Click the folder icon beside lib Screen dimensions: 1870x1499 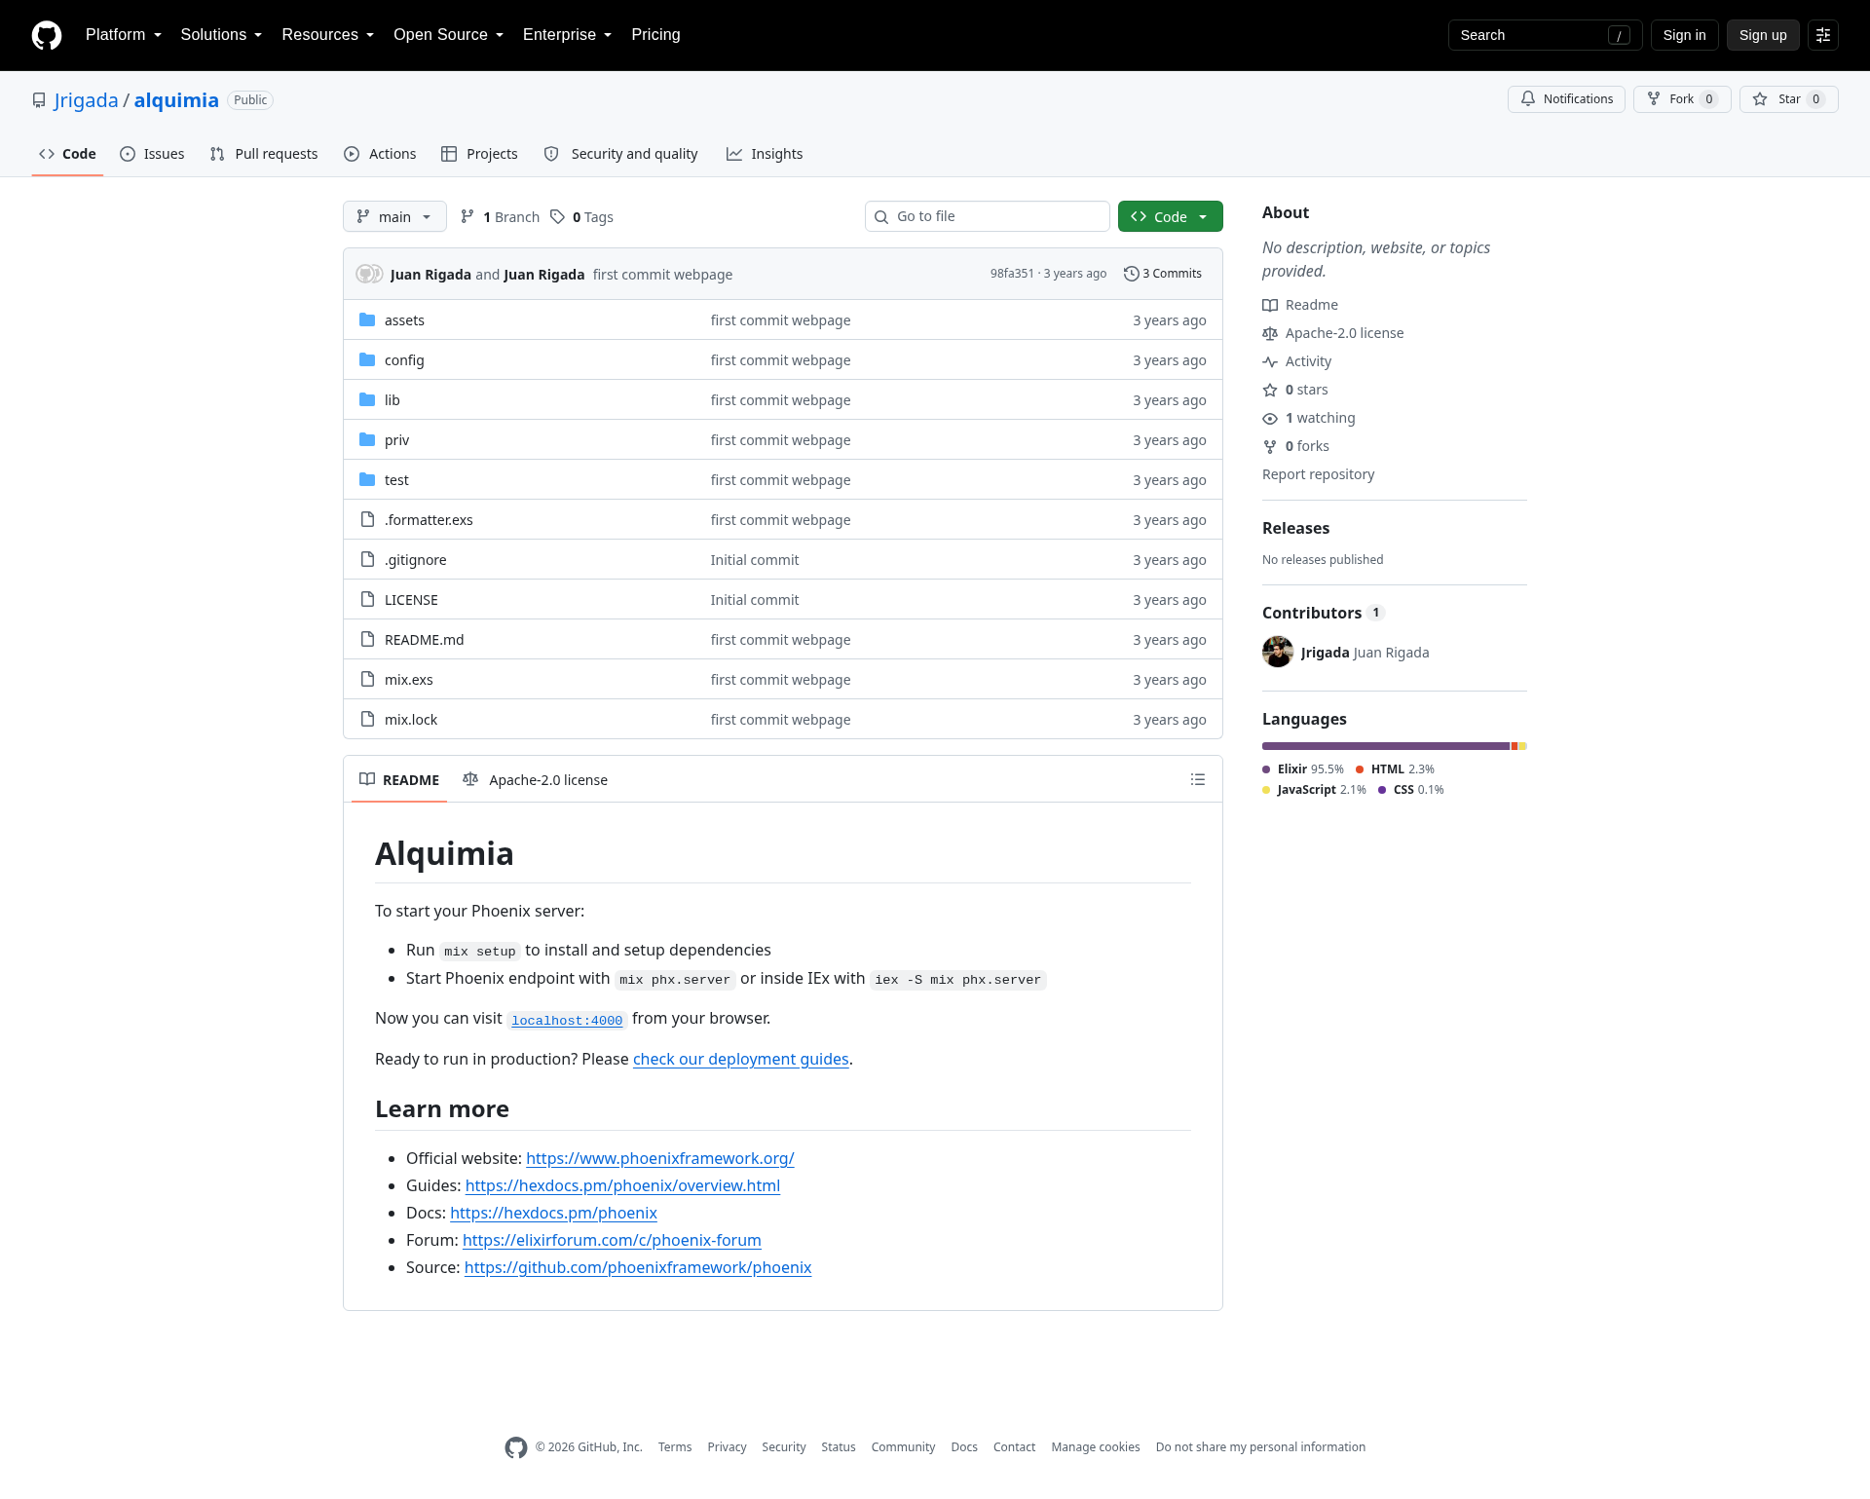click(367, 400)
